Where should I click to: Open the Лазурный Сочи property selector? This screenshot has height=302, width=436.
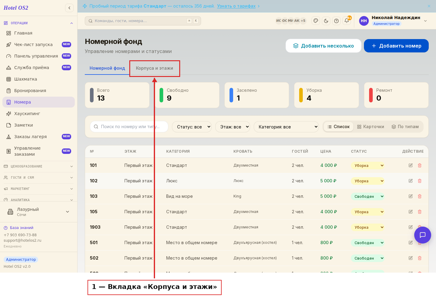pyautogui.click(x=38, y=212)
